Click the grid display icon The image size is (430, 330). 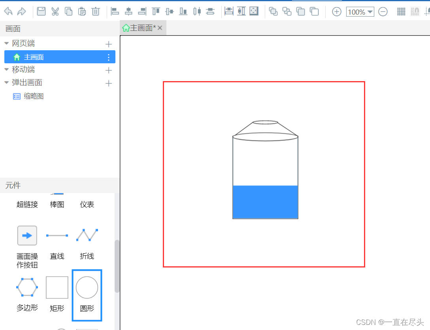pos(401,11)
